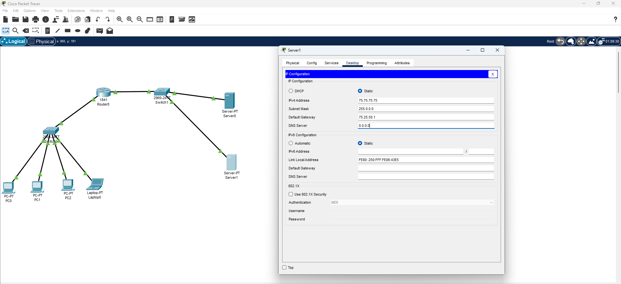This screenshot has height=284, width=621.
Task: Open User Profile toolbar icon
Action: (56, 19)
